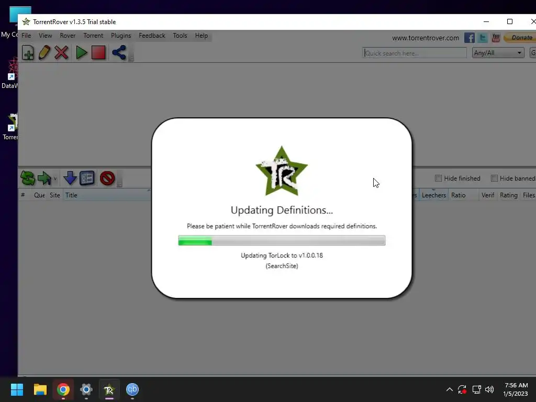This screenshot has height=402, width=536.
Task: Click the red X delete icon
Action: point(62,53)
